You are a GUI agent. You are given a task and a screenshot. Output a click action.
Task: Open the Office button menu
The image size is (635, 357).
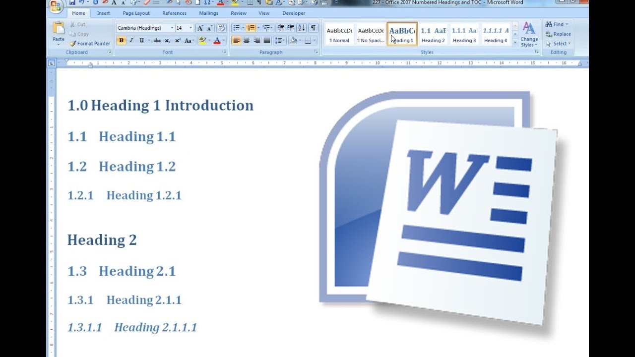click(56, 6)
